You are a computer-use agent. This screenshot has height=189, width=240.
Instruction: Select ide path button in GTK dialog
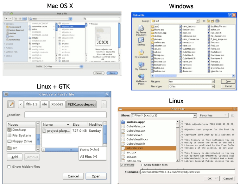45,104
